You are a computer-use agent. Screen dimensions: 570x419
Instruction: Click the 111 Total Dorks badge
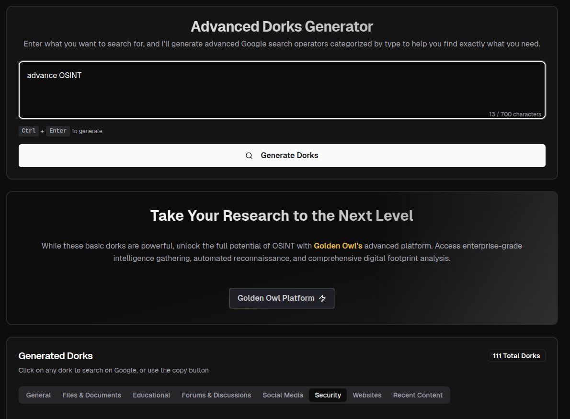coord(516,356)
